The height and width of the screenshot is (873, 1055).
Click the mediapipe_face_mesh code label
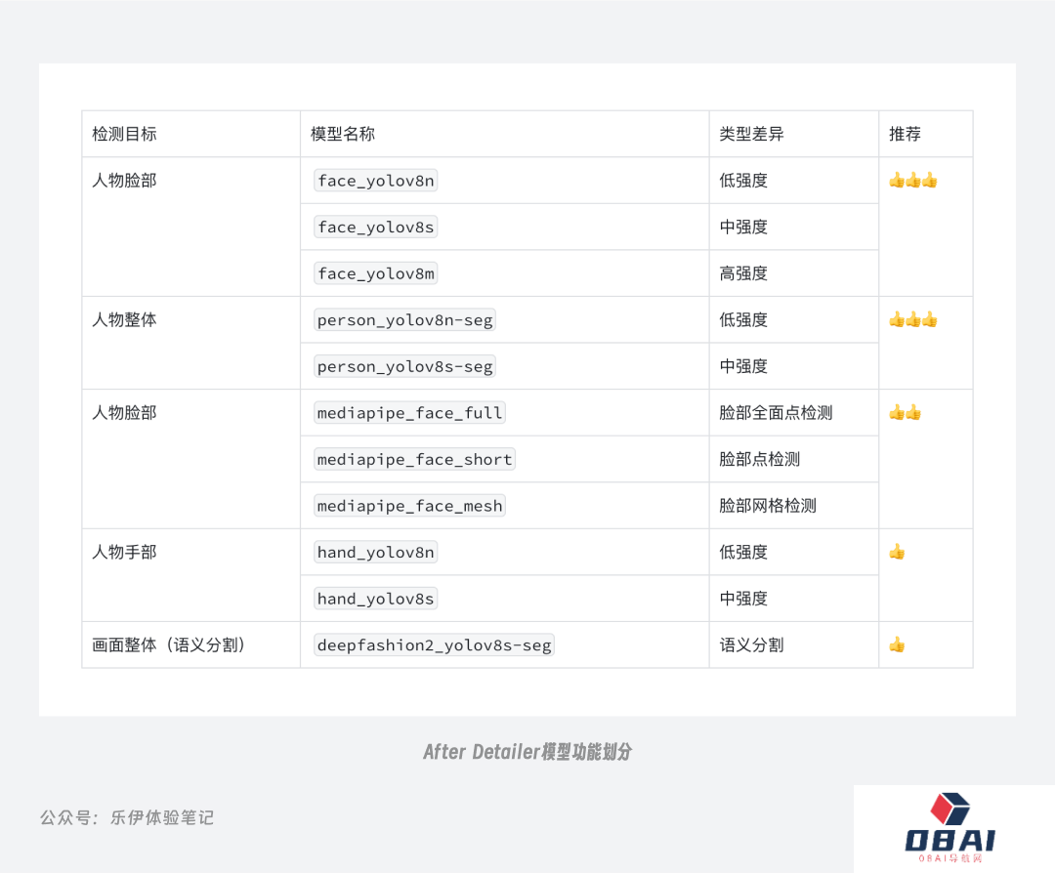tap(409, 506)
